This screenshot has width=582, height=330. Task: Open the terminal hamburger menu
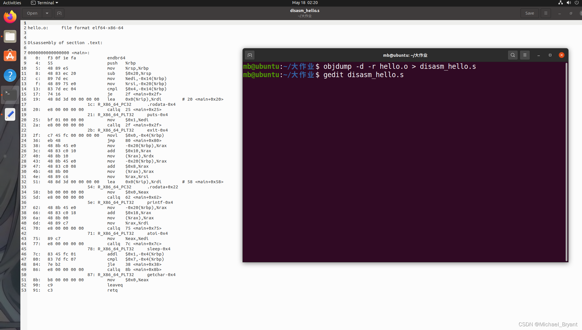525,55
